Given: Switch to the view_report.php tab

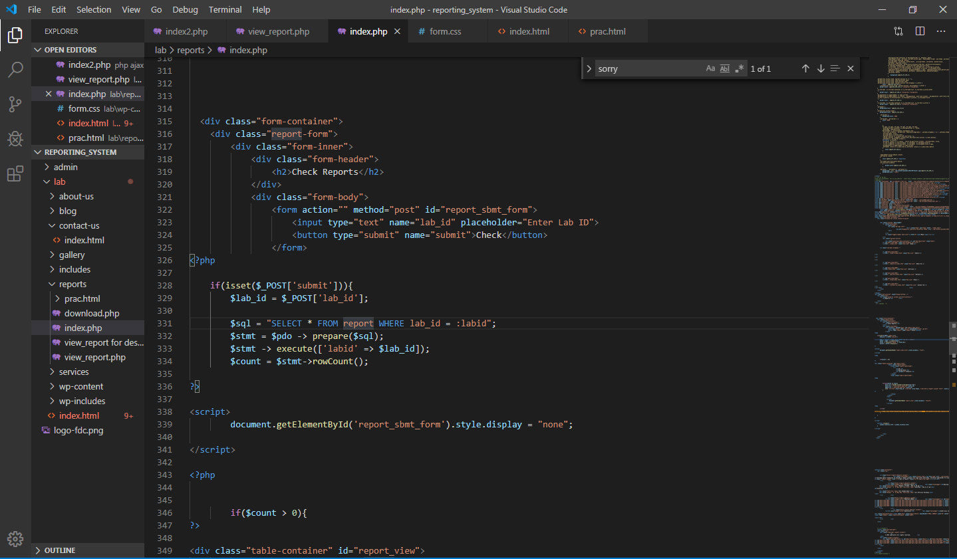Looking at the screenshot, I should pyautogui.click(x=278, y=31).
